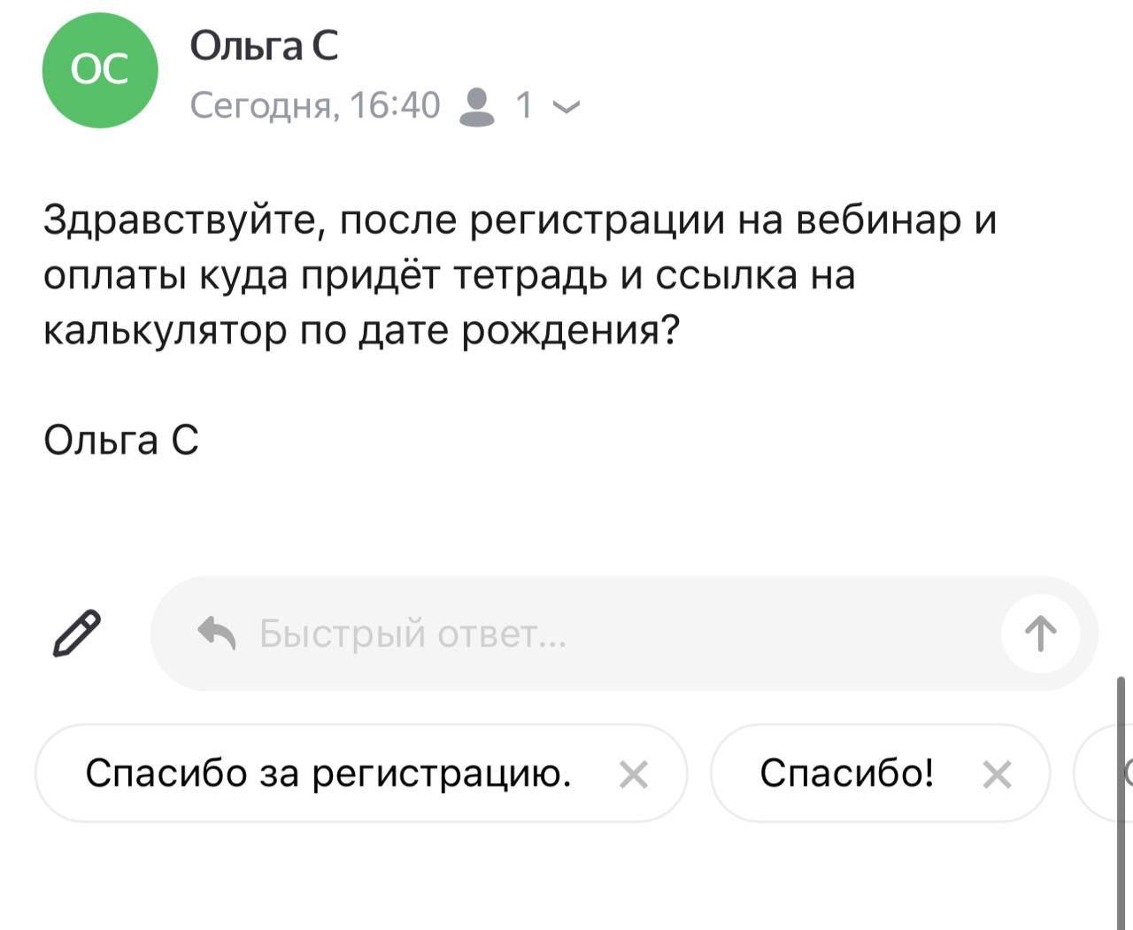
Task: Open sender name "Ольга С" in header
Action: click(264, 46)
